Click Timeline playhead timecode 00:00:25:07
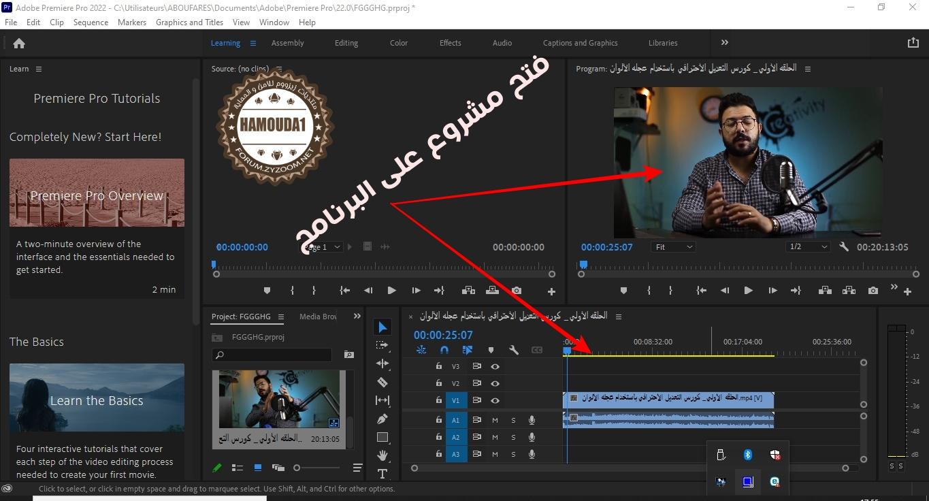 [x=443, y=335]
